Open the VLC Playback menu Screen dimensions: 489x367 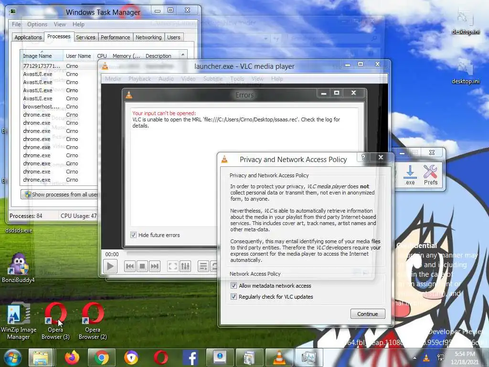(x=140, y=79)
